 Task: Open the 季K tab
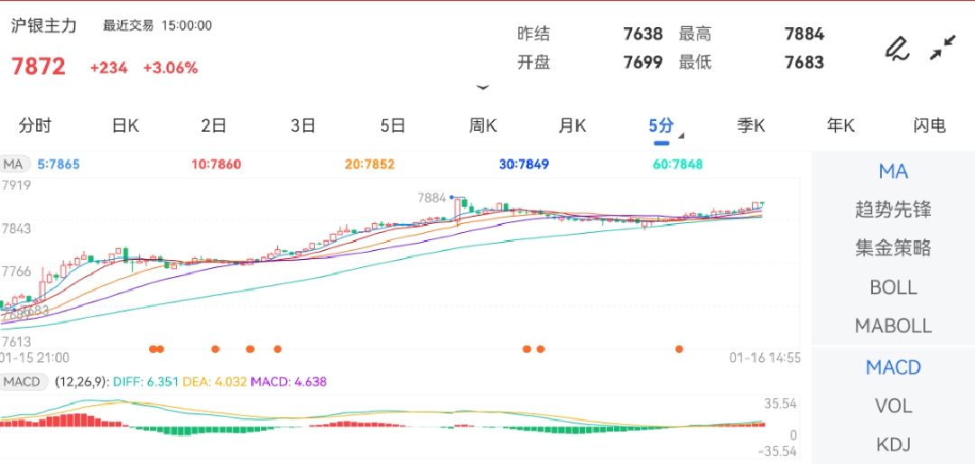[750, 125]
